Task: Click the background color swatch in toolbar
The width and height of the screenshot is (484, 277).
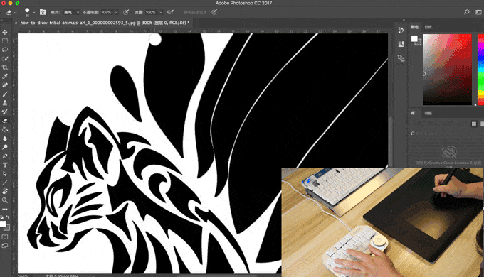Action: tap(7, 228)
